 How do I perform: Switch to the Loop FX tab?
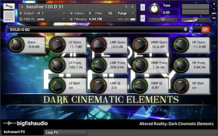(x=66, y=132)
